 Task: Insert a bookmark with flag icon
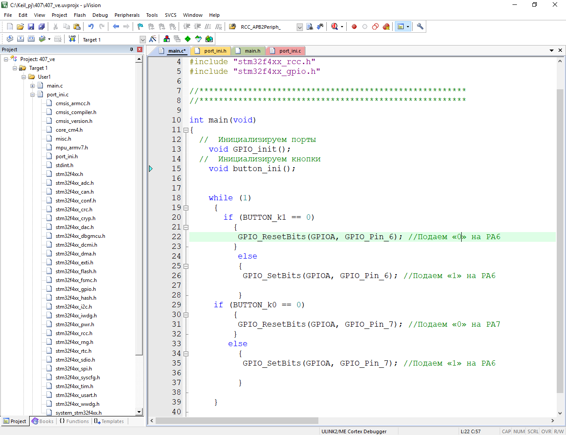tap(140, 27)
